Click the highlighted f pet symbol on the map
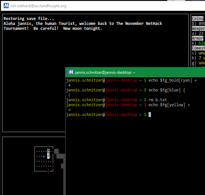This screenshot has width=205, height=195. click(48, 156)
